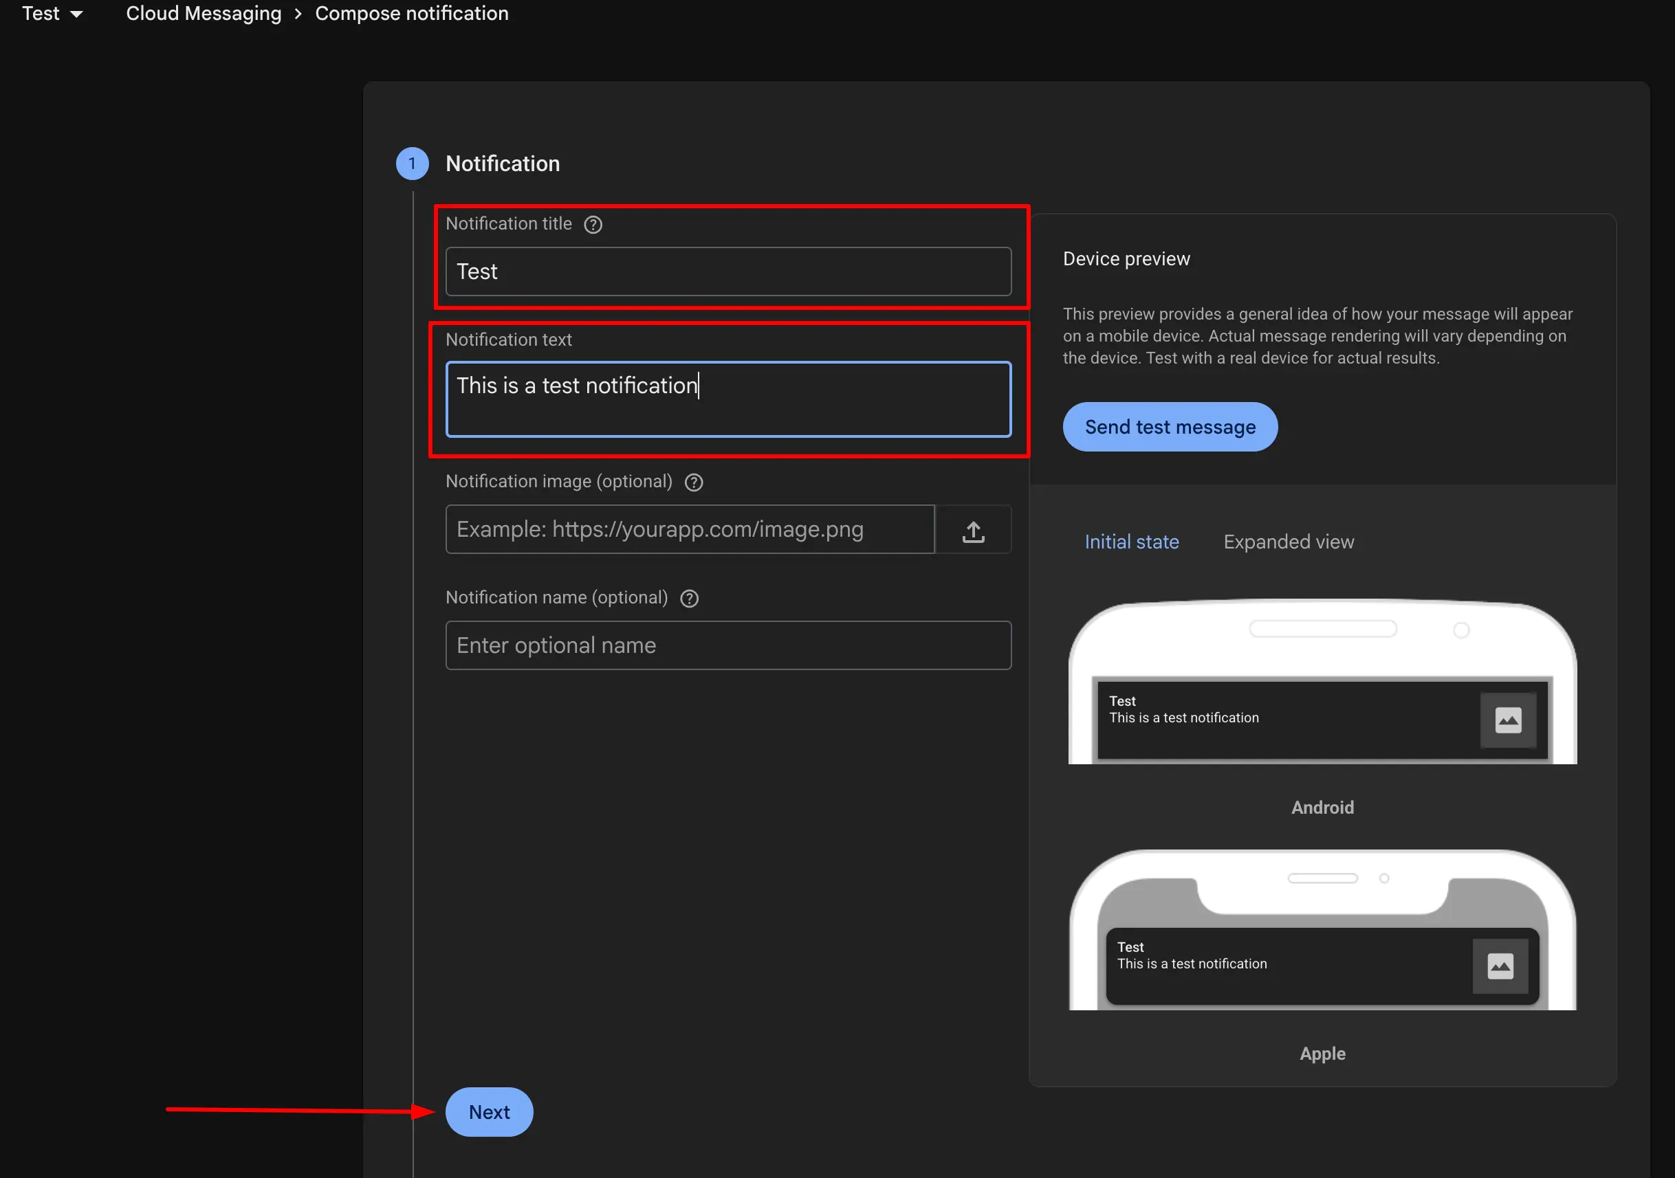Open the Cloud Messaging breadcrumb link
This screenshot has height=1178, width=1675.
point(204,13)
